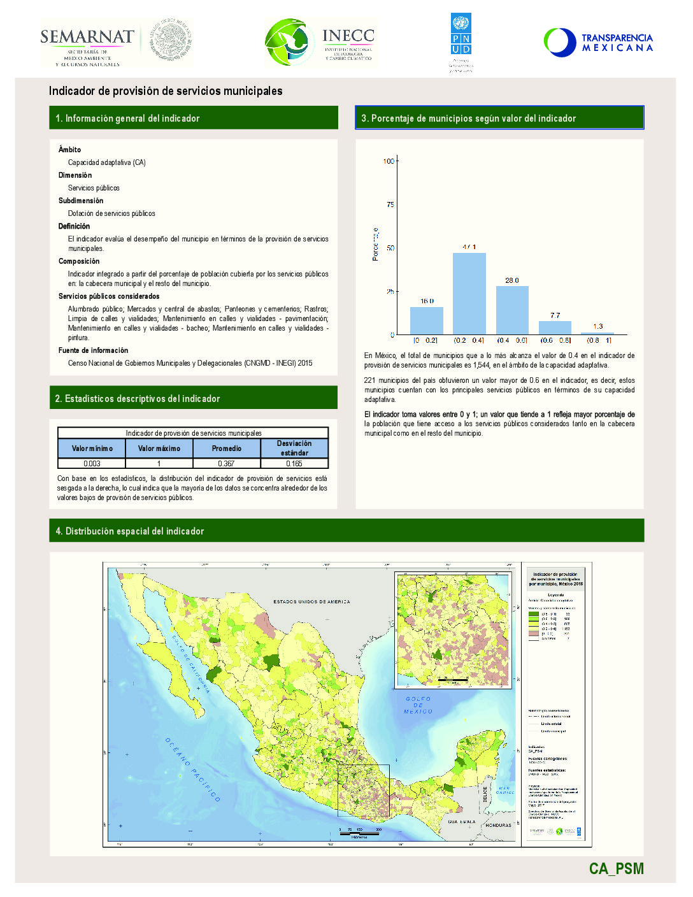
Task: Click the 'Ámbito' label
Action: pyautogui.click(x=70, y=150)
